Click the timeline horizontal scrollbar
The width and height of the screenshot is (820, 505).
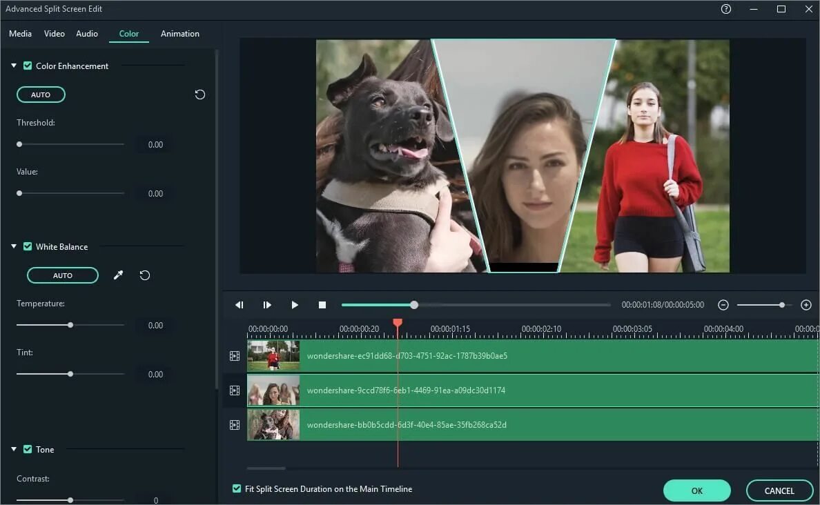(x=266, y=468)
